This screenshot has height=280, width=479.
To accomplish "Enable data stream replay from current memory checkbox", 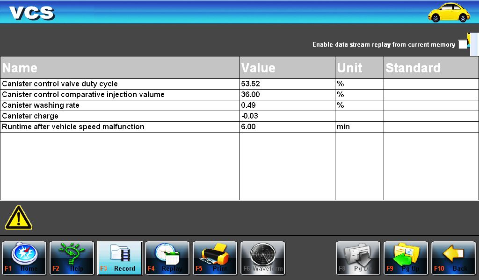I will [463, 44].
